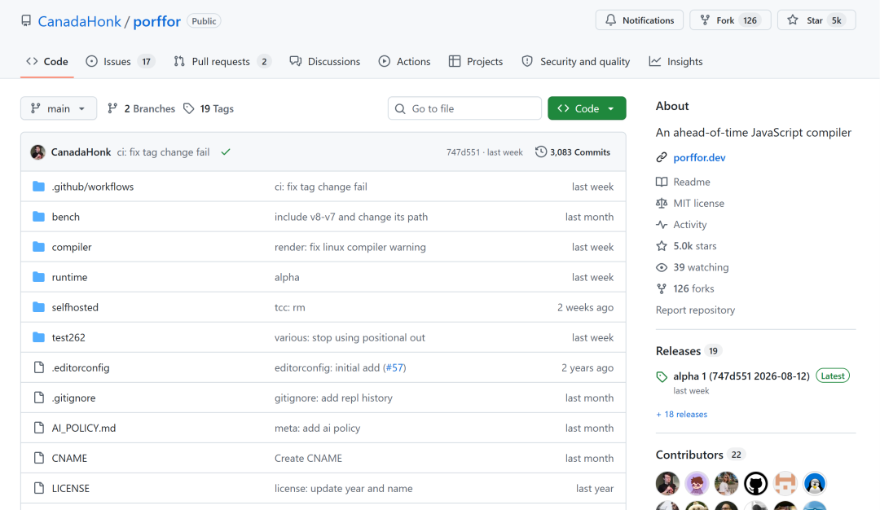Viewport: 880px width, 510px height.
Task: Show the + 18 releases link
Action: pos(681,414)
